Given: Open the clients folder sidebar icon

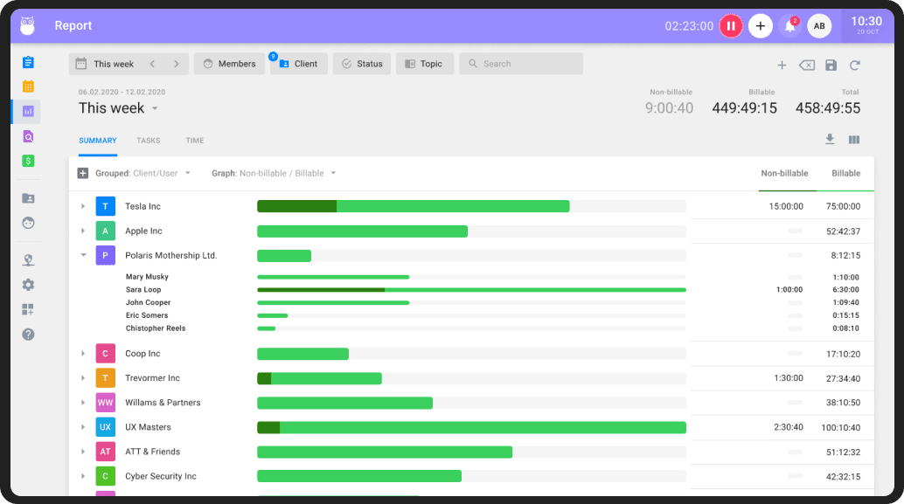Looking at the screenshot, I should click(28, 198).
